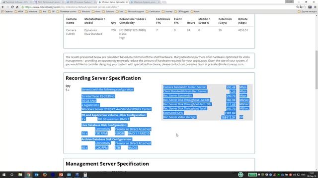Click the page vertical scrollbar thumb
The height and width of the screenshot is (178, 318).
click(317, 70)
